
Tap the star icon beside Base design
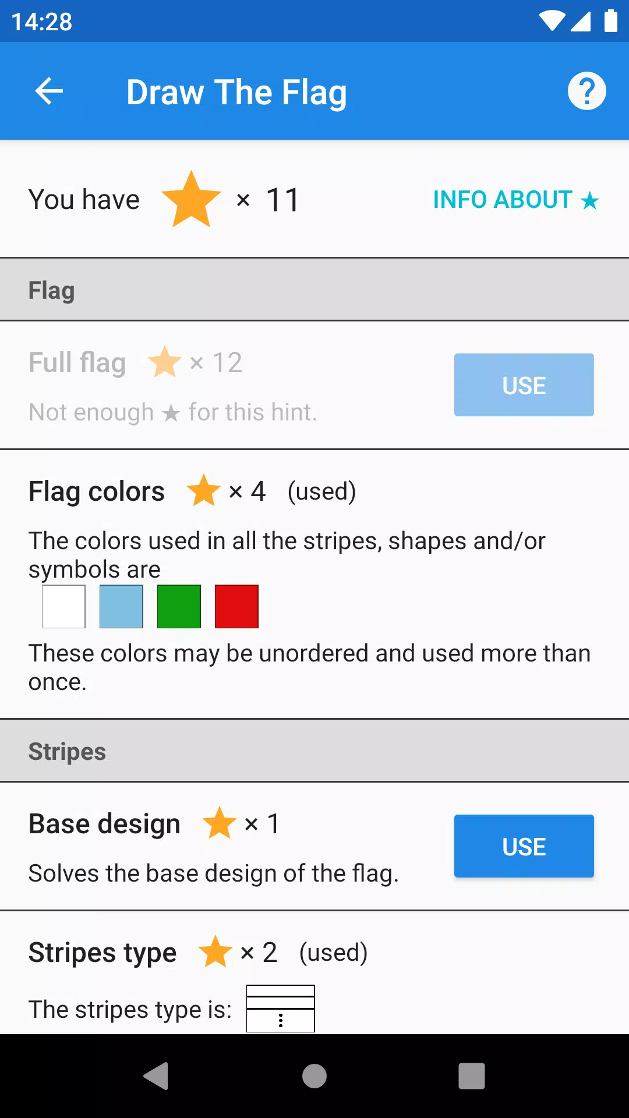pos(219,823)
